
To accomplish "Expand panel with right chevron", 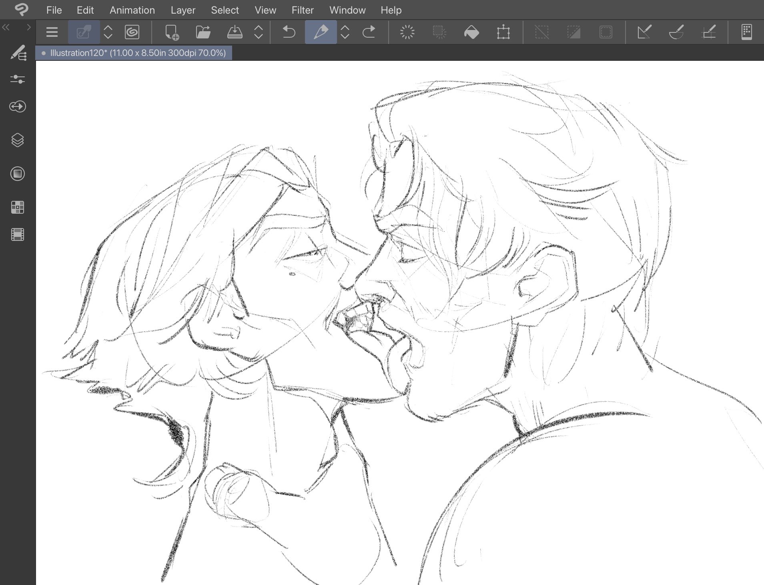I will pos(28,28).
